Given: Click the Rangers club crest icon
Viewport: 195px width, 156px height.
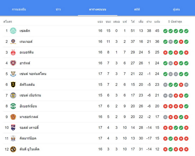Looking at the screenshot, I should (x=13, y=42).
